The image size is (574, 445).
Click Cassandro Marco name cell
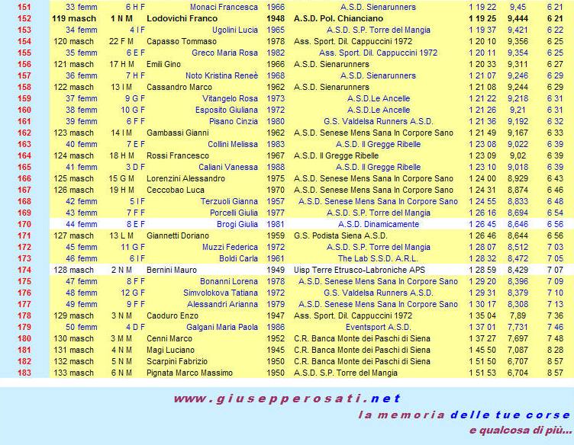(x=179, y=87)
